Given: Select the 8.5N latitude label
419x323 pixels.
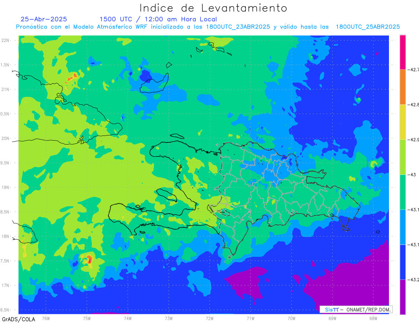Looking at the screenshot, I should [x=5, y=212].
